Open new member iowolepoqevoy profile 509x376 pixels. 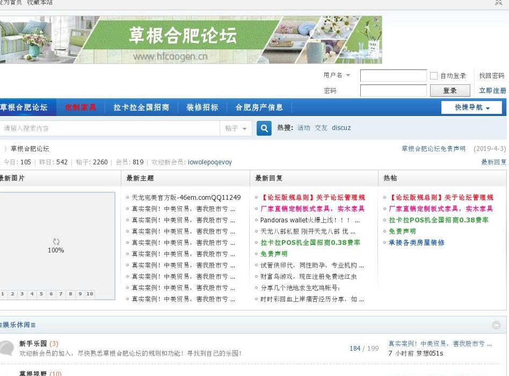point(210,162)
